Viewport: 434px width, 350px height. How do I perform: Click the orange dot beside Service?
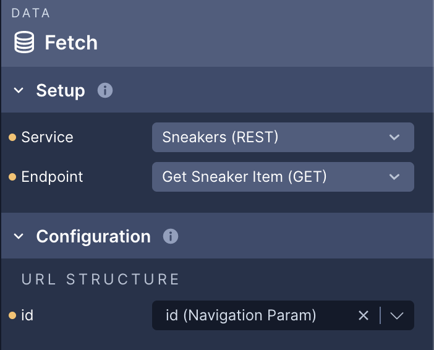pyautogui.click(x=12, y=137)
